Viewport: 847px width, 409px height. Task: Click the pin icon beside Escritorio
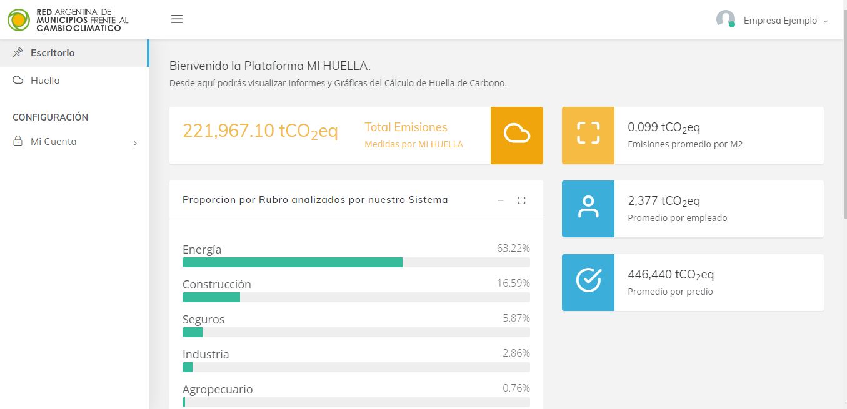tap(18, 53)
